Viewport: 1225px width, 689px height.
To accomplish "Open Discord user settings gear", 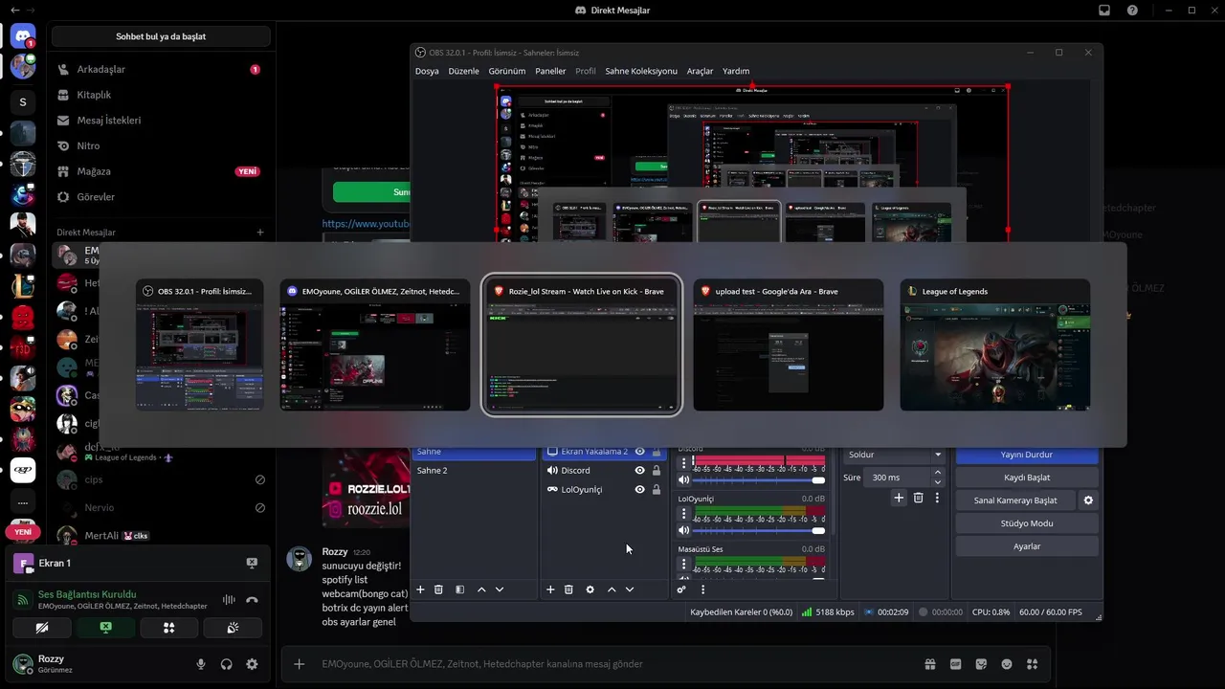I will click(x=252, y=664).
